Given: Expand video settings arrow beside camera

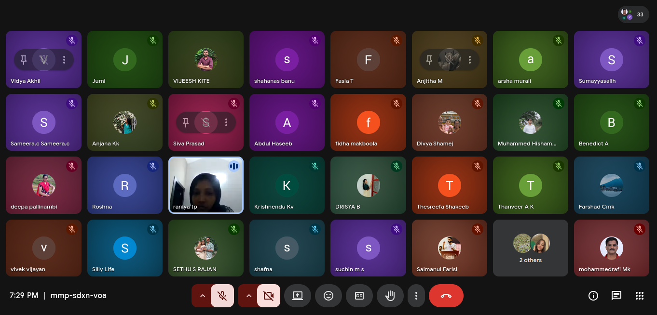Looking at the screenshot, I should coord(248,296).
